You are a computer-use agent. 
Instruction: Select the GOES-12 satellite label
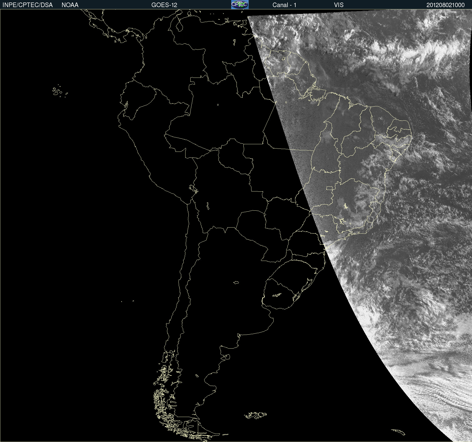click(164, 5)
